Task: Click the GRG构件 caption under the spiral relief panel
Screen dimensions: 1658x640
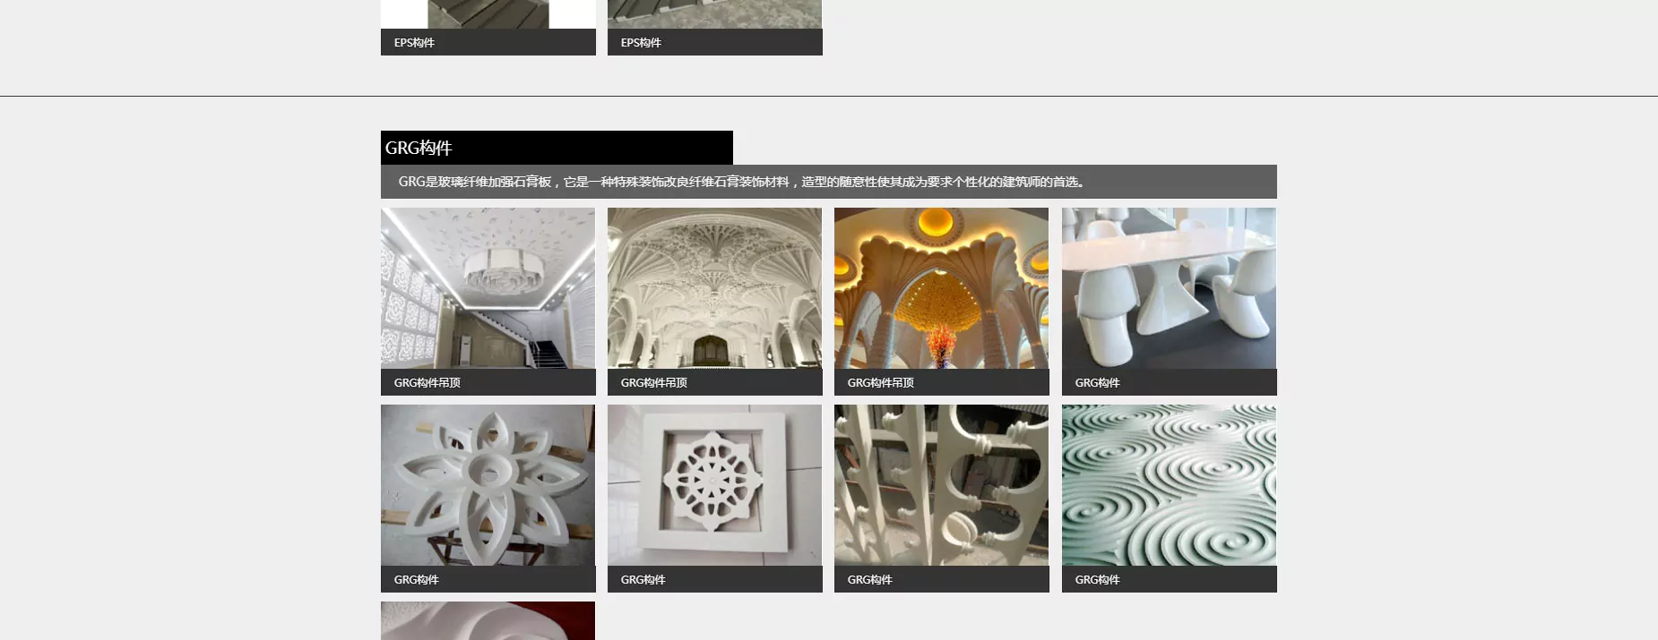Action: tap(1098, 580)
